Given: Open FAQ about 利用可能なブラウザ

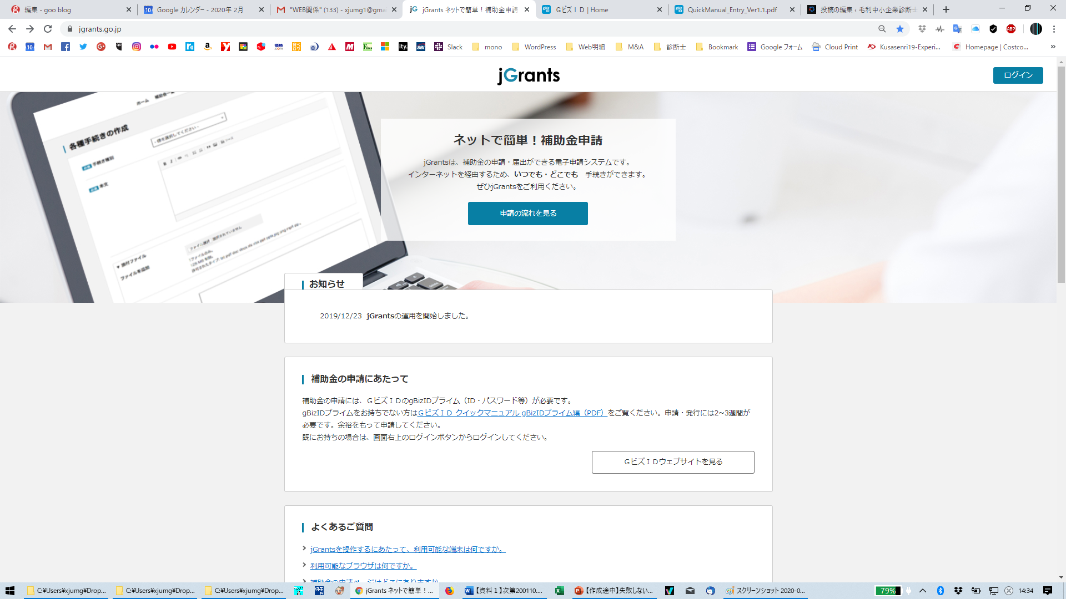Looking at the screenshot, I should click(x=363, y=566).
